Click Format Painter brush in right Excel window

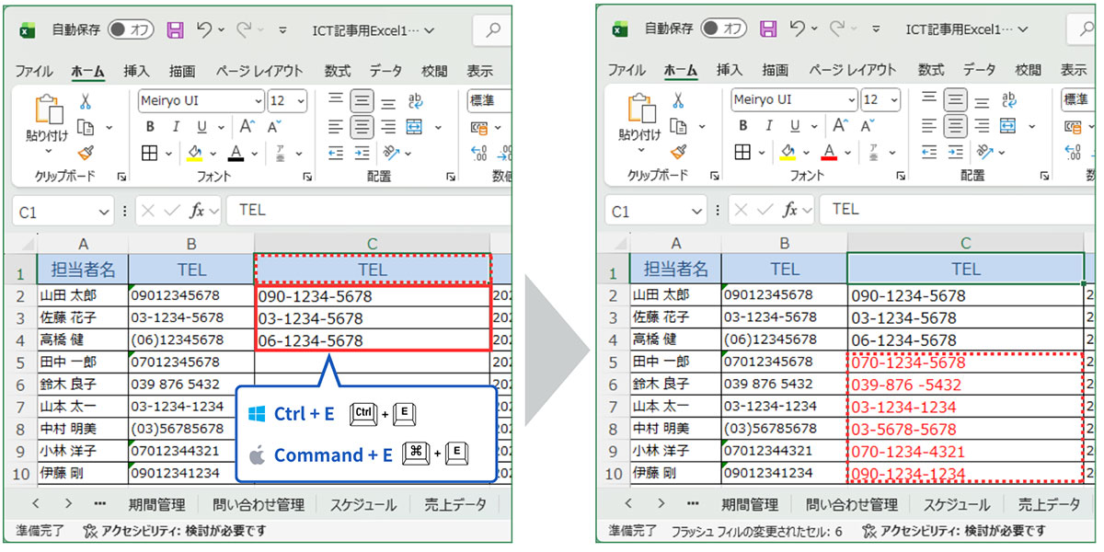(678, 152)
